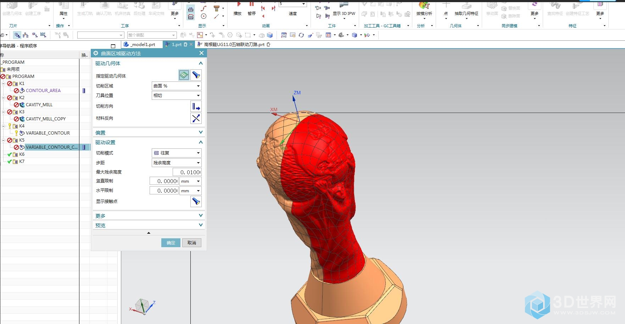Switch navigator to machining method view icon
Screen dimensions: 625x324
43,35
